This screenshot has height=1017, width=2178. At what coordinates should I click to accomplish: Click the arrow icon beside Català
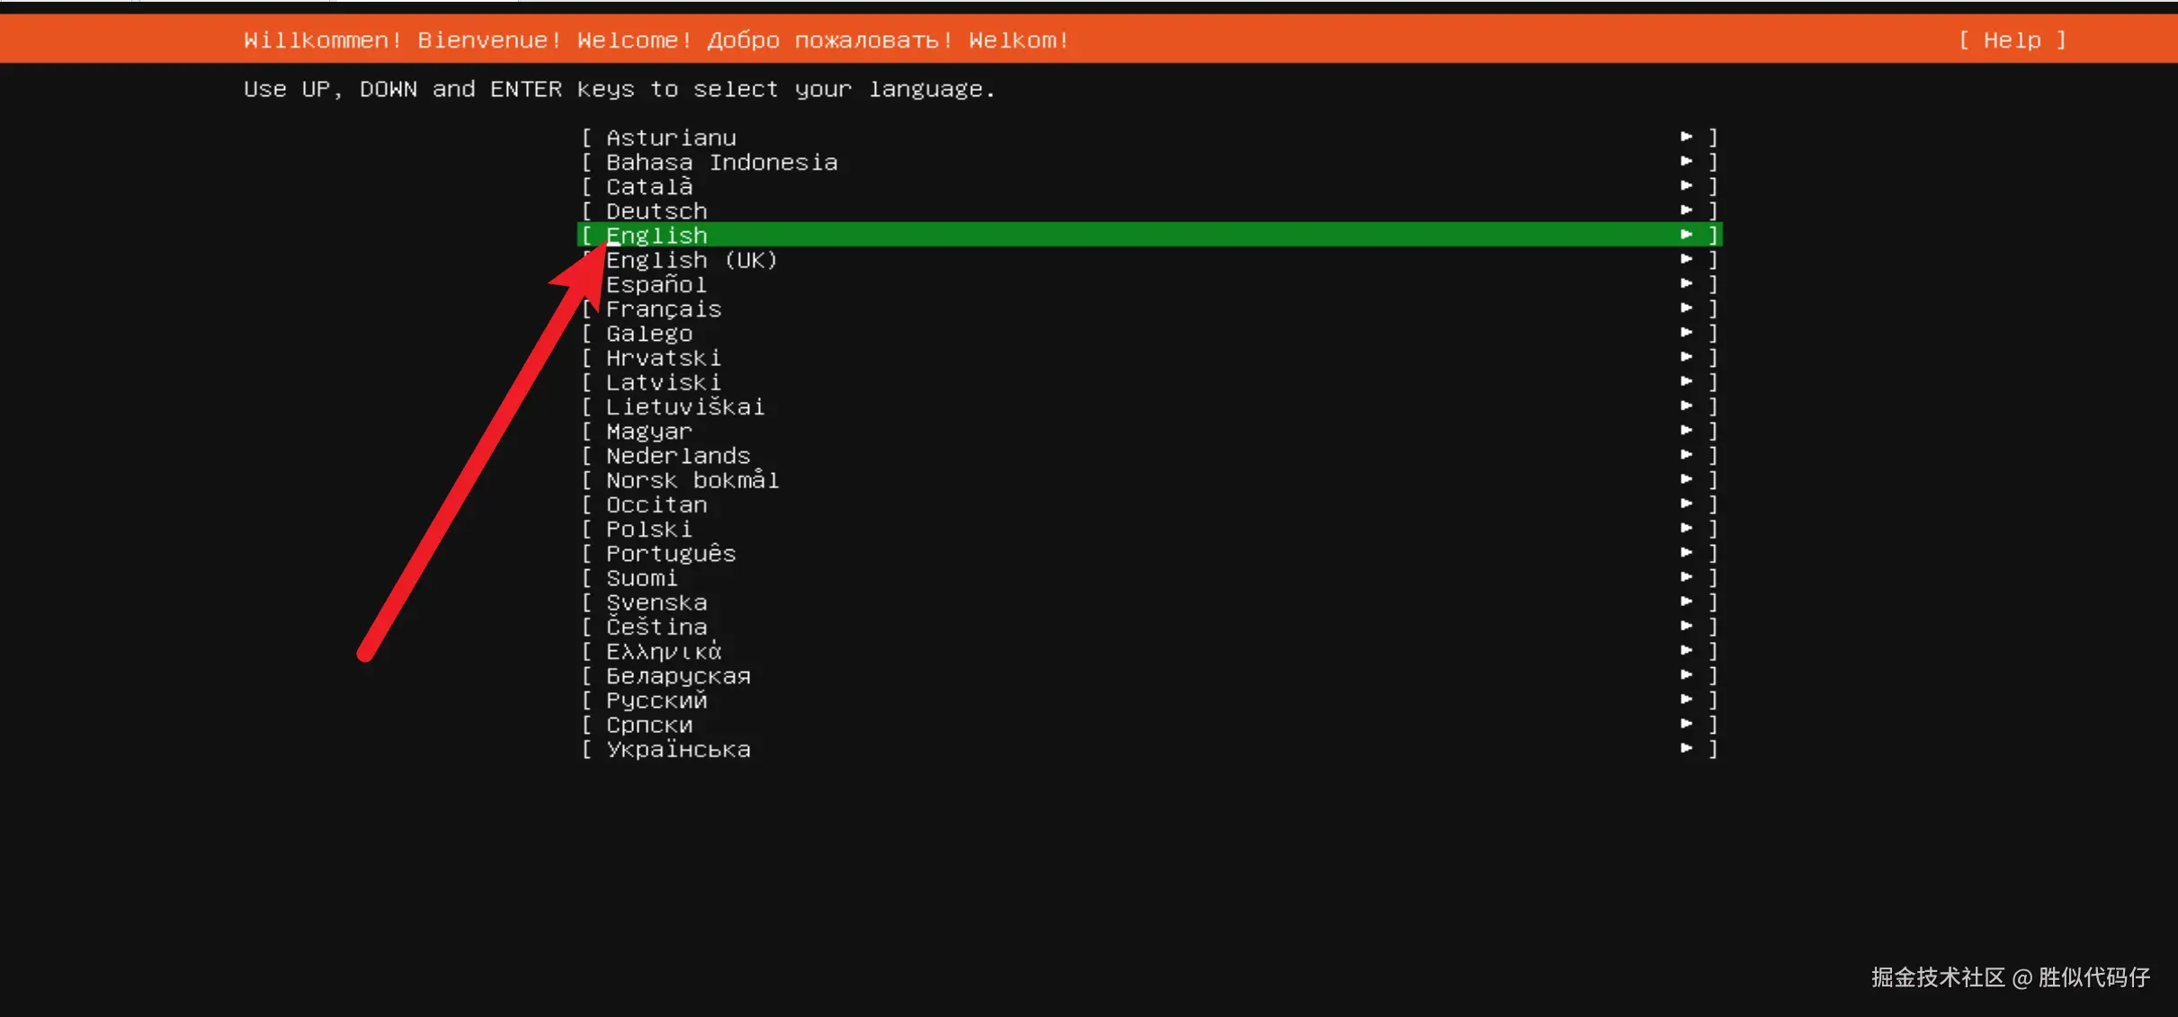coord(1686,186)
